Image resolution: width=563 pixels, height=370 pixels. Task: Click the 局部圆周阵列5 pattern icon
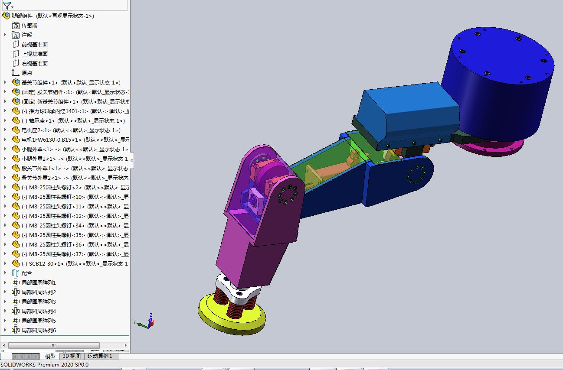(16, 321)
